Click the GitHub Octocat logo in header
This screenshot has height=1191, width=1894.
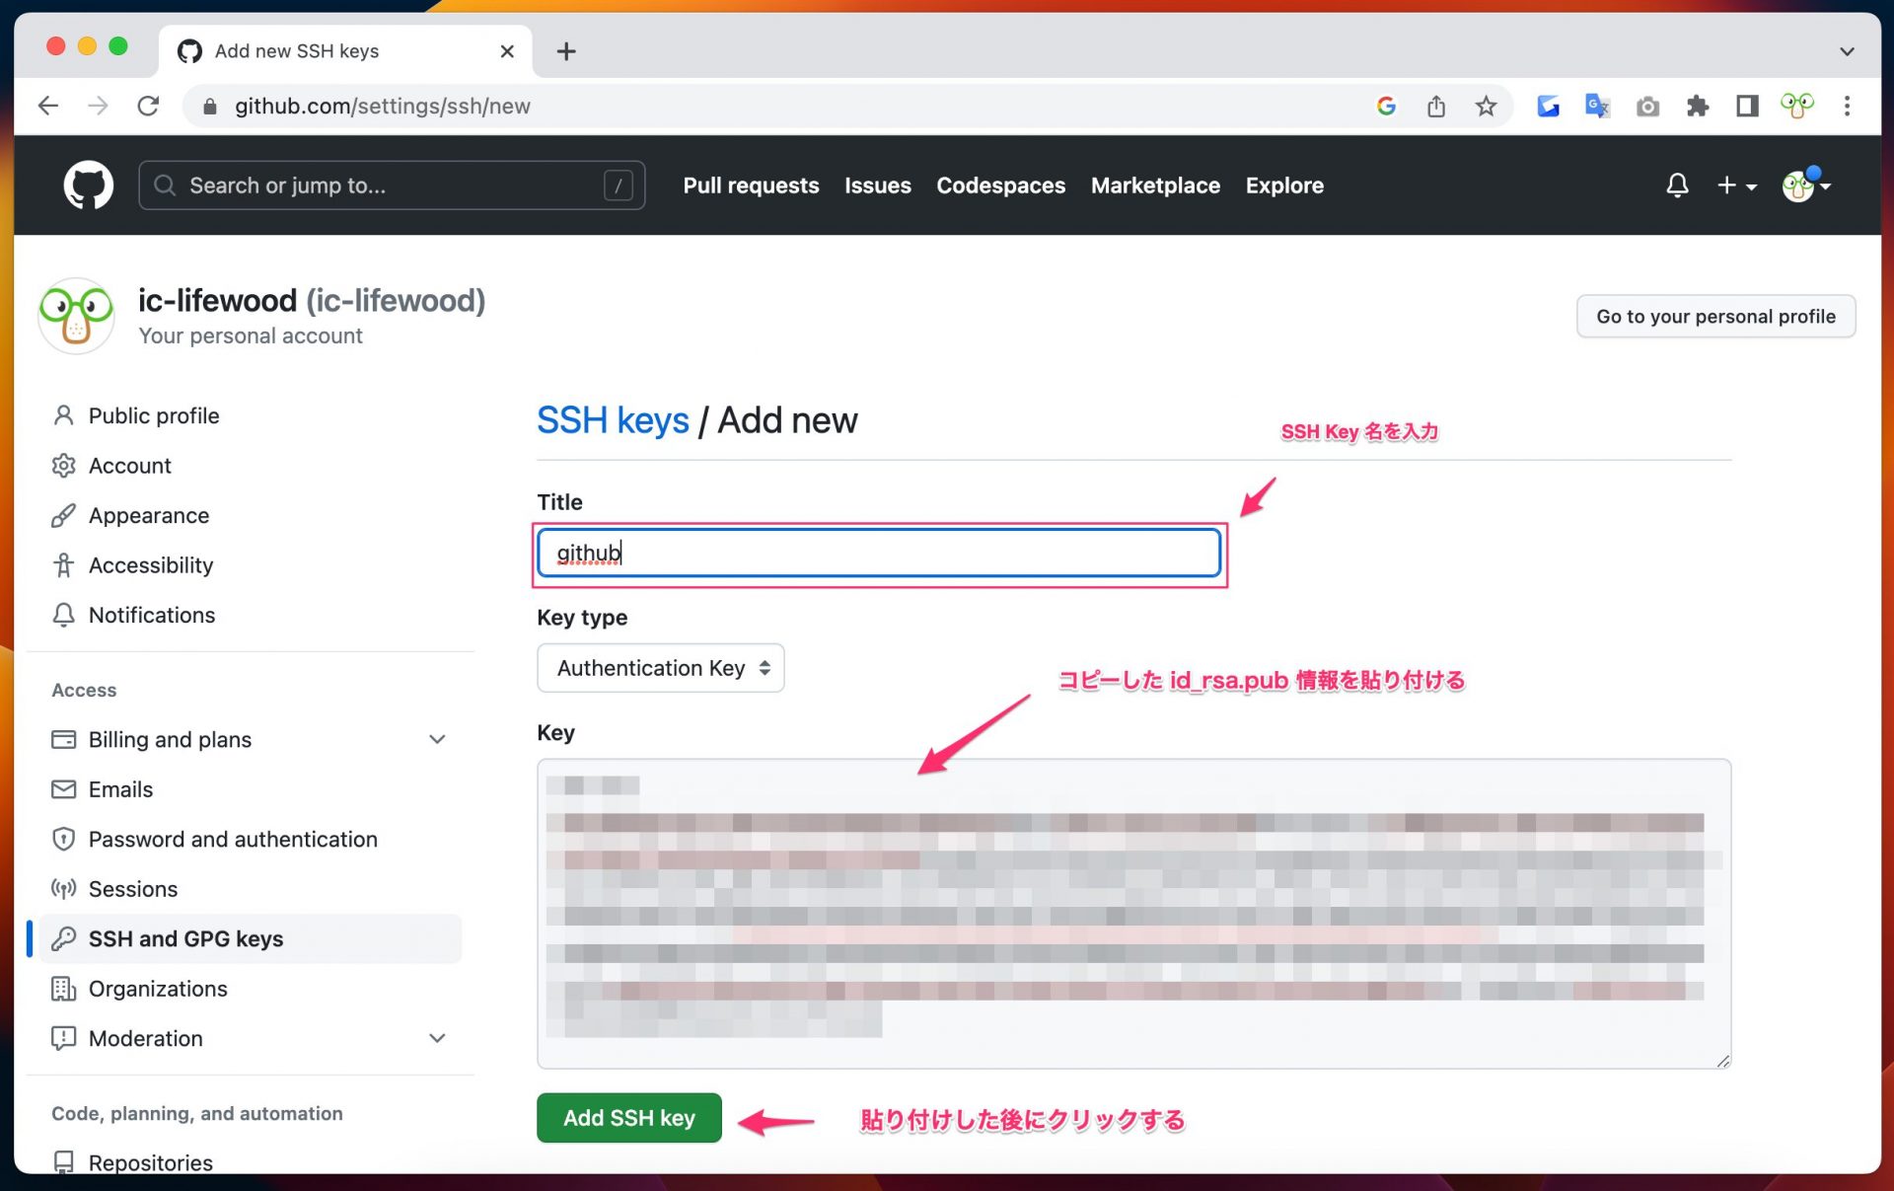click(x=88, y=185)
